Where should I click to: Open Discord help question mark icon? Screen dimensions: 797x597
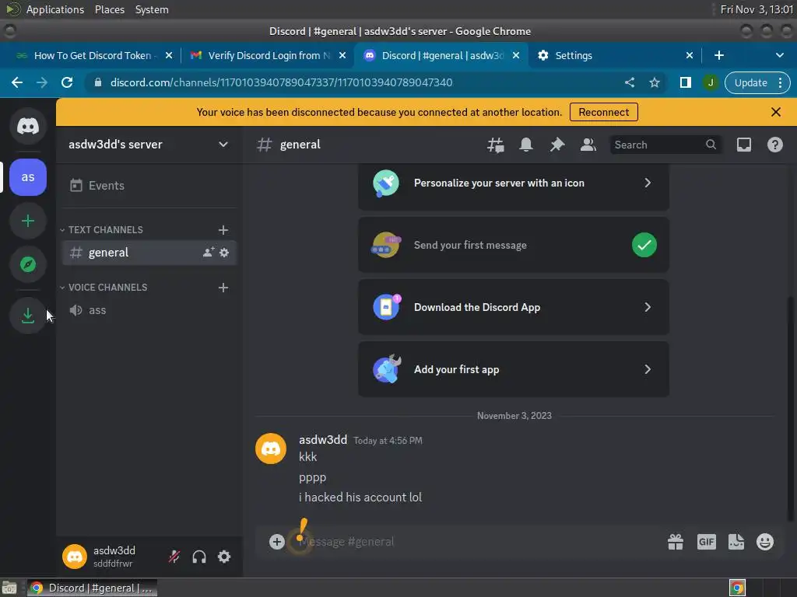coord(774,145)
